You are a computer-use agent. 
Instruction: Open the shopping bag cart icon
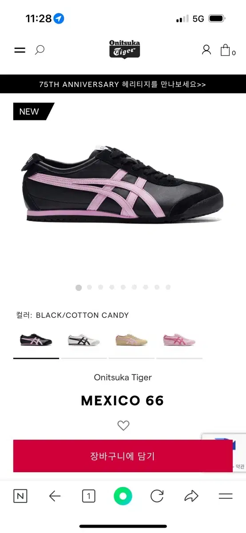pyautogui.click(x=227, y=50)
